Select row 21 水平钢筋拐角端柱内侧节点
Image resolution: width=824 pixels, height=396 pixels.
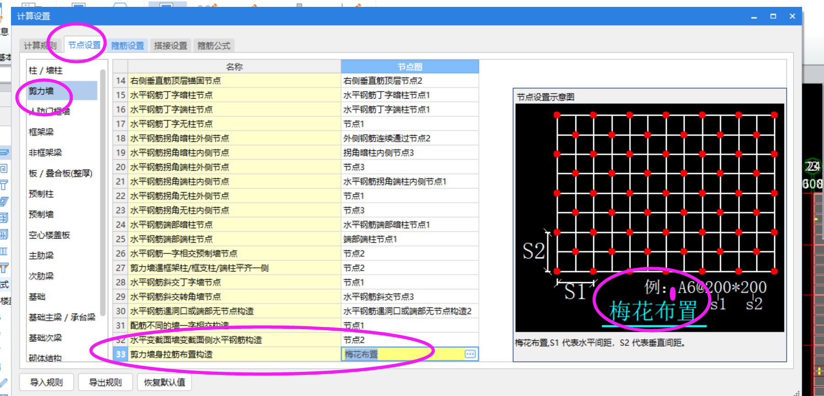pyautogui.click(x=234, y=182)
